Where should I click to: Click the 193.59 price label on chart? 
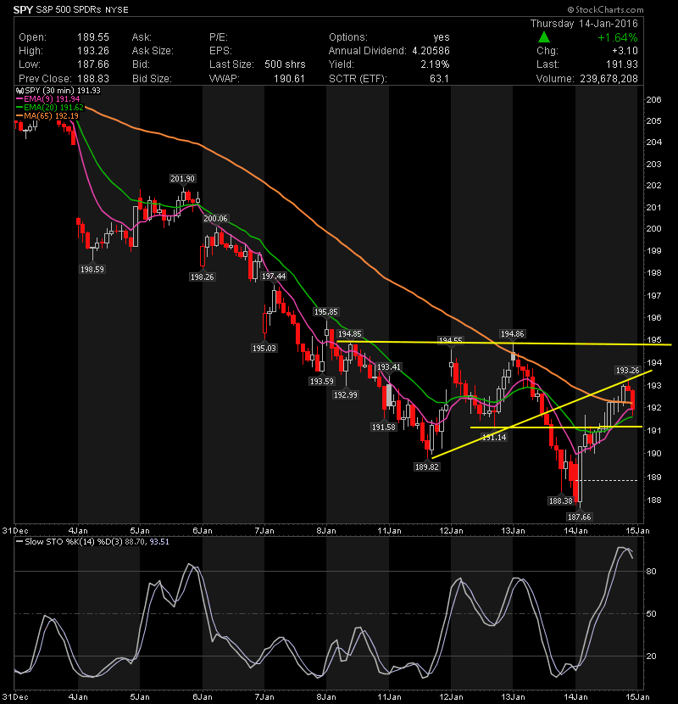pos(322,381)
